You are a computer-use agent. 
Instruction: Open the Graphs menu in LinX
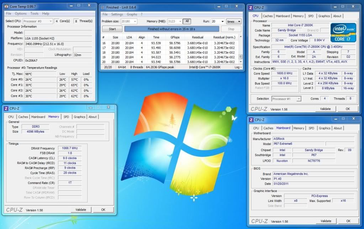tap(132, 14)
